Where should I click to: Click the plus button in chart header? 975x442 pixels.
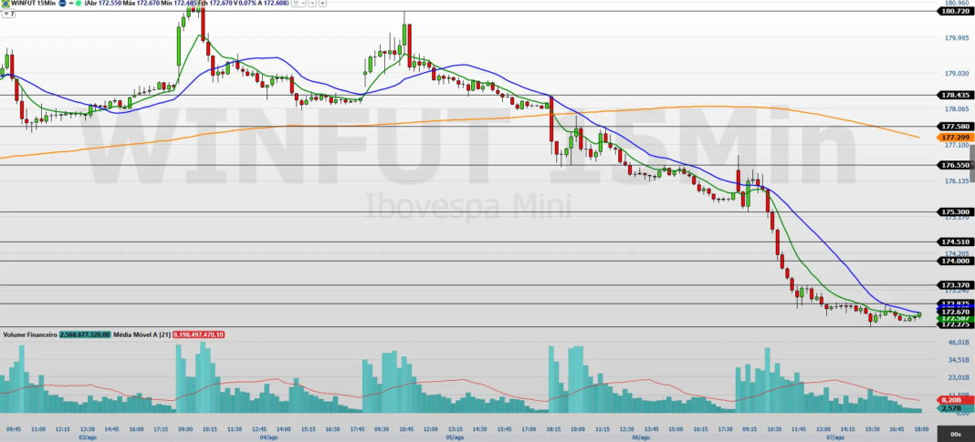[323, 3]
